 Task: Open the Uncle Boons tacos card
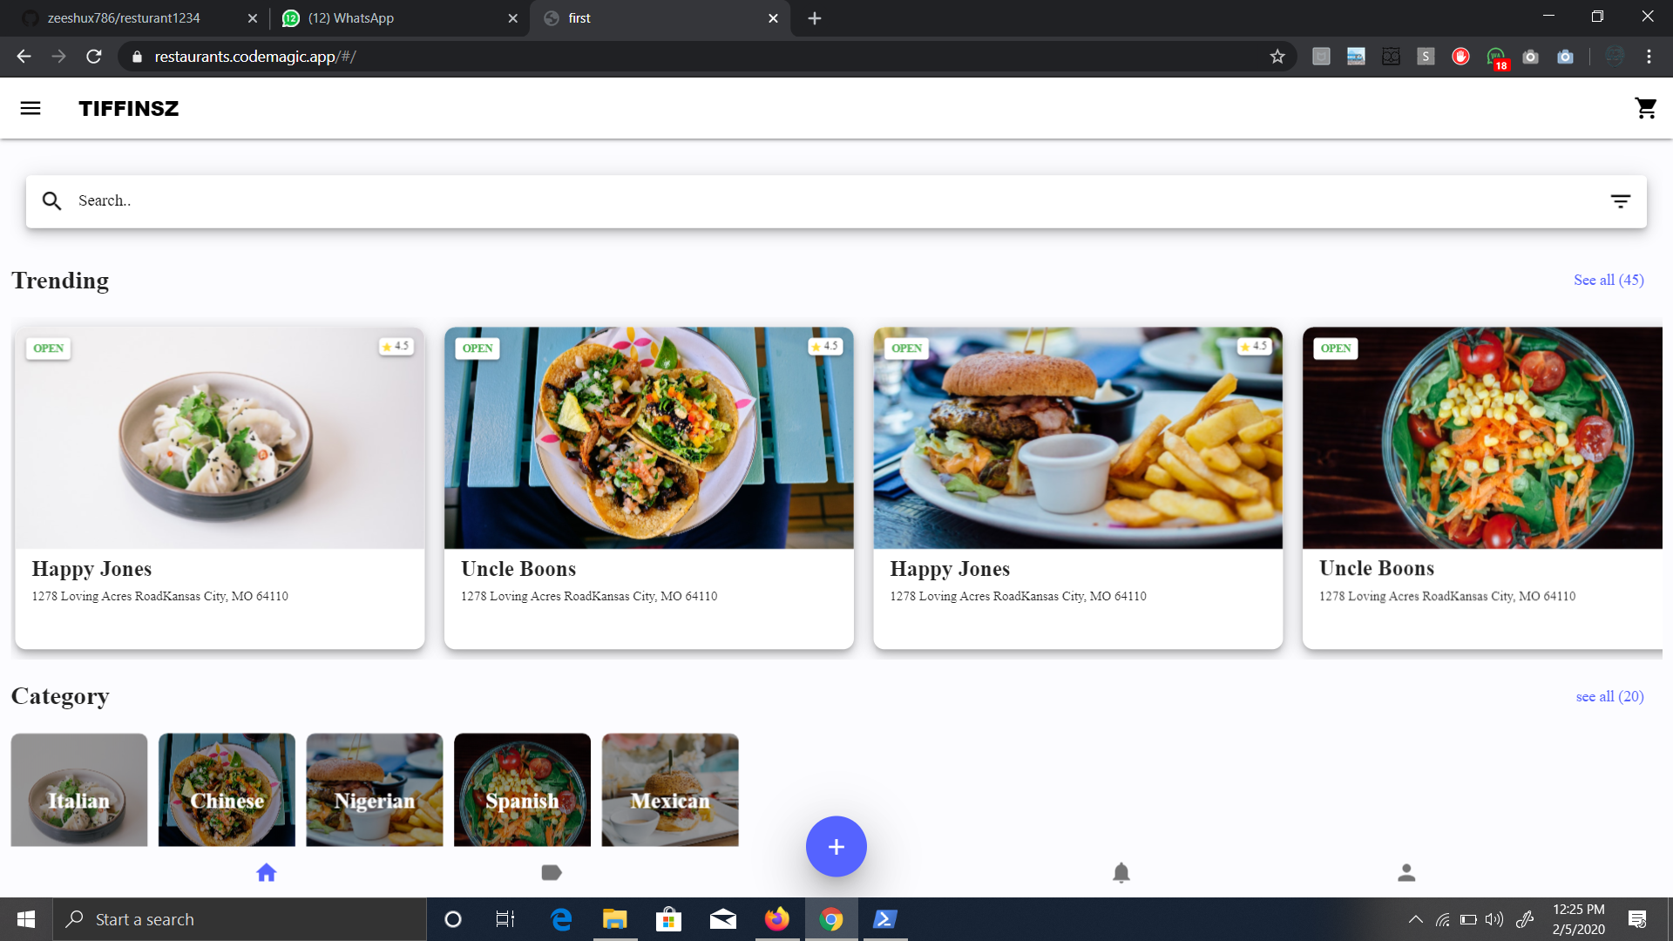[x=649, y=488]
